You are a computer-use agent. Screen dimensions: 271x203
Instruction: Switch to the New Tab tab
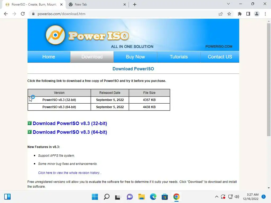pos(97,4)
